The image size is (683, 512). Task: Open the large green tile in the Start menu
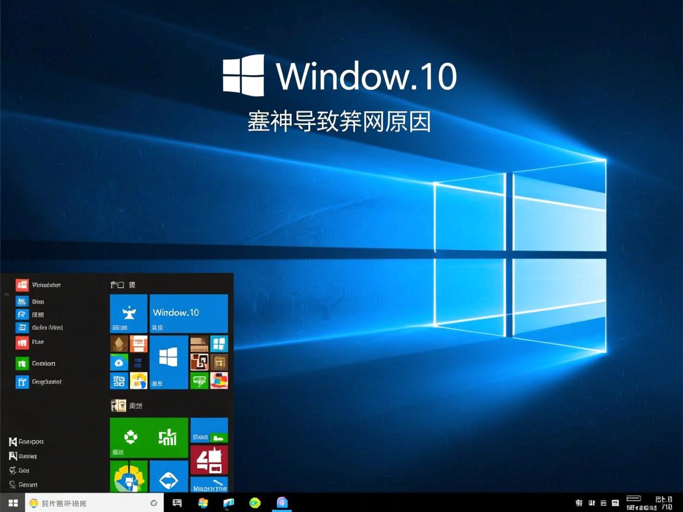pyautogui.click(x=148, y=439)
